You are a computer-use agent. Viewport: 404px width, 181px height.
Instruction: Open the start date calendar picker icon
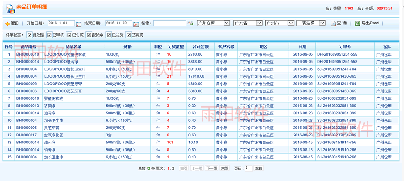coord(78,24)
